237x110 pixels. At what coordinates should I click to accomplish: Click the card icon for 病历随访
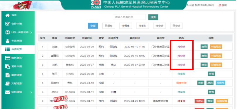7,58
